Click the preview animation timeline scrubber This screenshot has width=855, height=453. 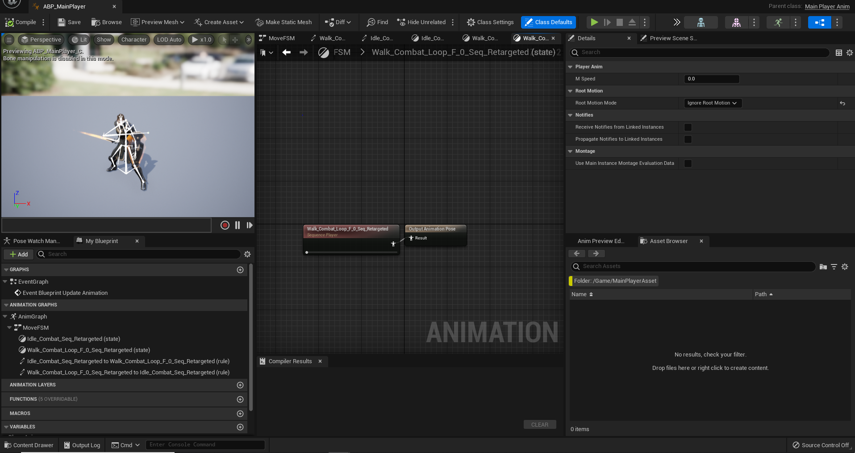[106, 225]
